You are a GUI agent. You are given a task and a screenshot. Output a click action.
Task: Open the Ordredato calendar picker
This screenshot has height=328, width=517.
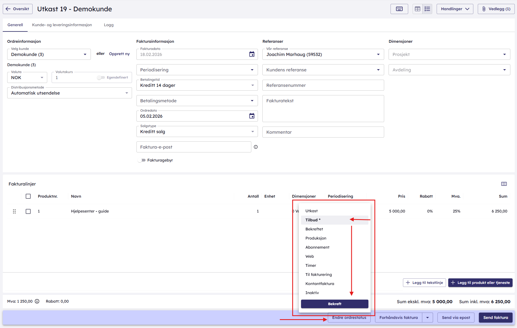point(252,116)
